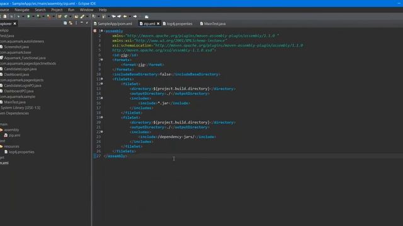Click the error marker beside line 1
The width and height of the screenshot is (403, 226).
95,31
